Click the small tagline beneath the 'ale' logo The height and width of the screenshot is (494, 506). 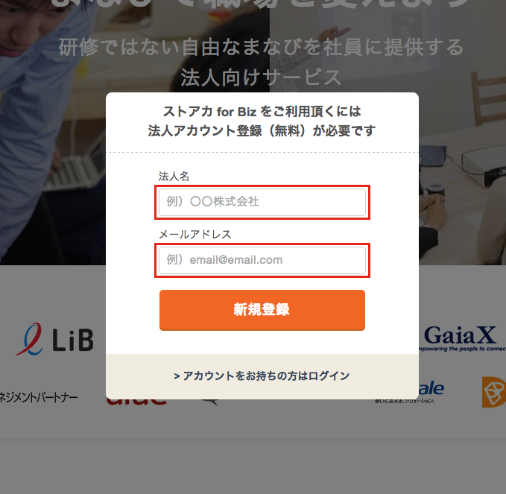coord(405,401)
